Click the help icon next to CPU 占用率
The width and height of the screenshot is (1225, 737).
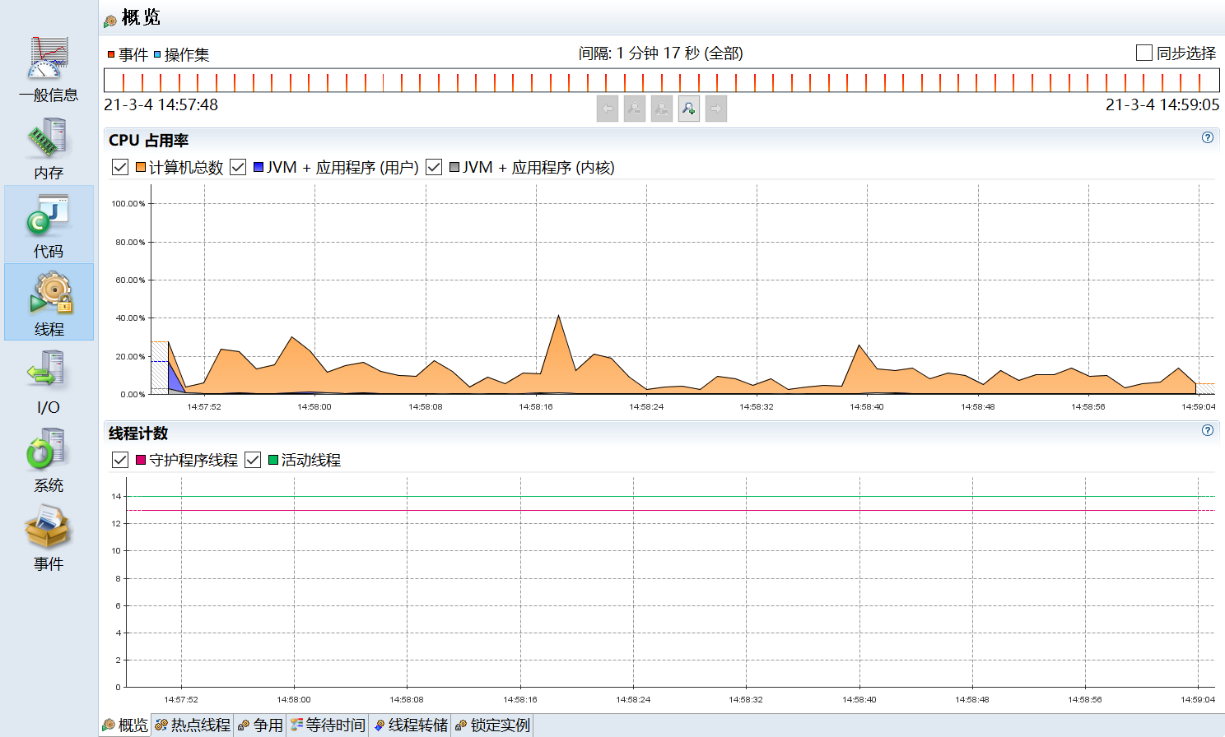tap(1207, 139)
